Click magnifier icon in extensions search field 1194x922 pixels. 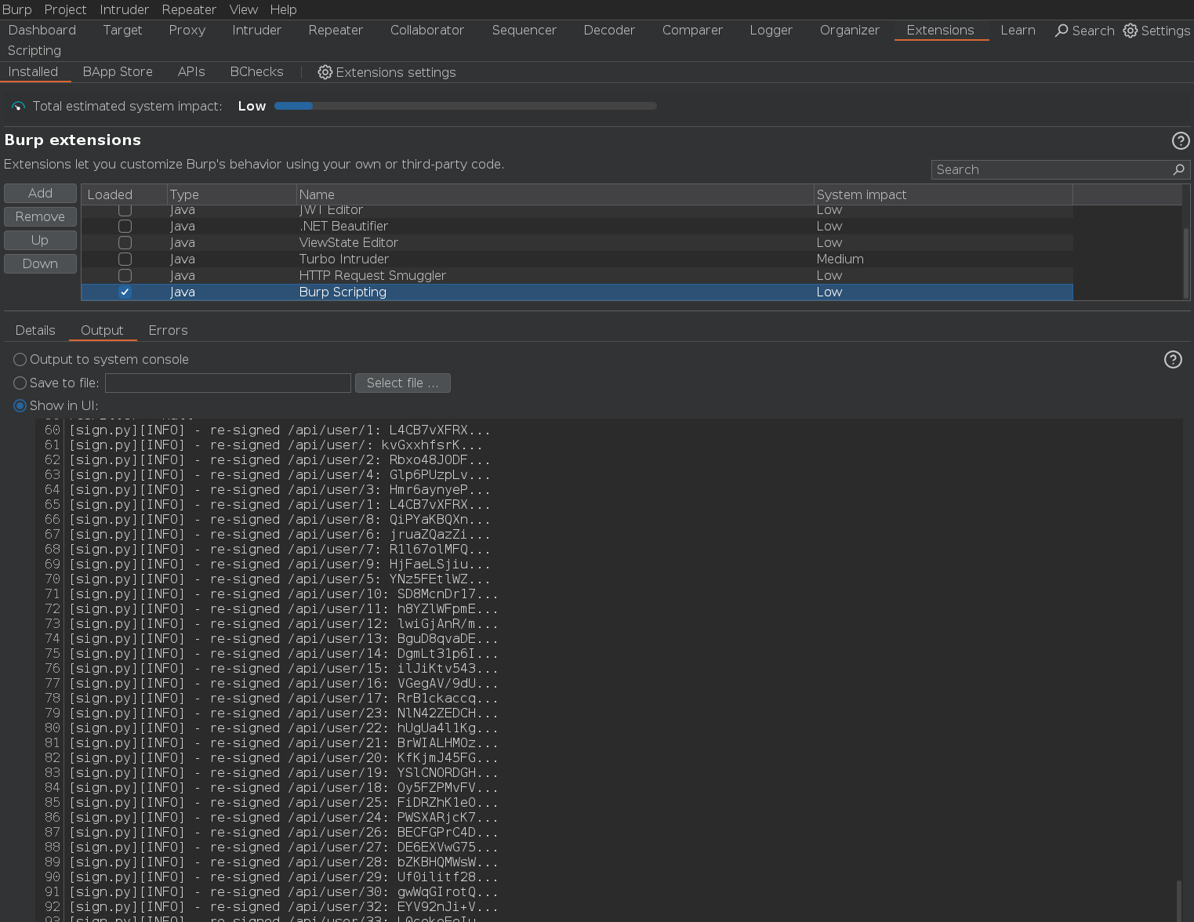(1178, 169)
